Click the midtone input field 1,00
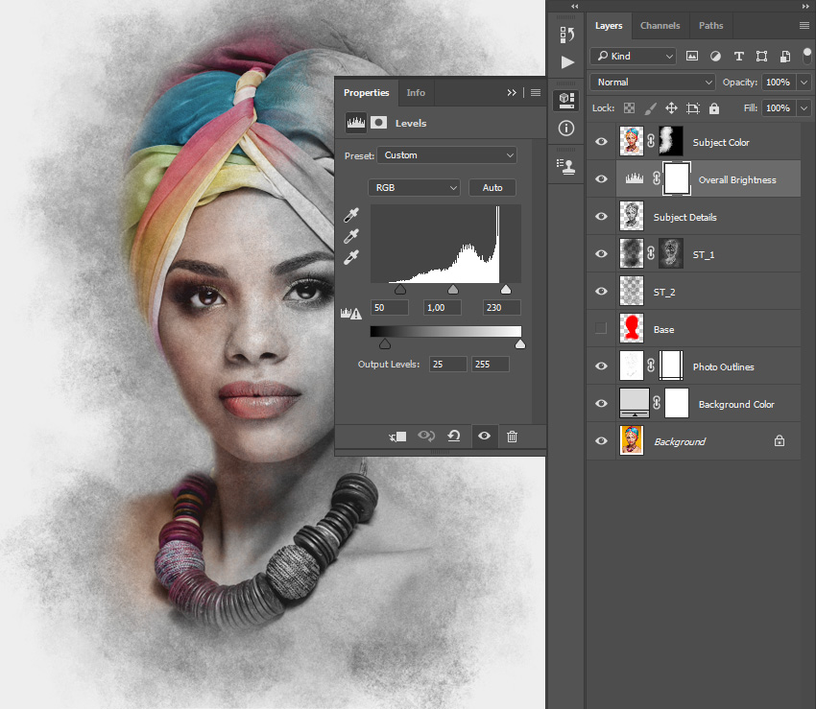 443,307
